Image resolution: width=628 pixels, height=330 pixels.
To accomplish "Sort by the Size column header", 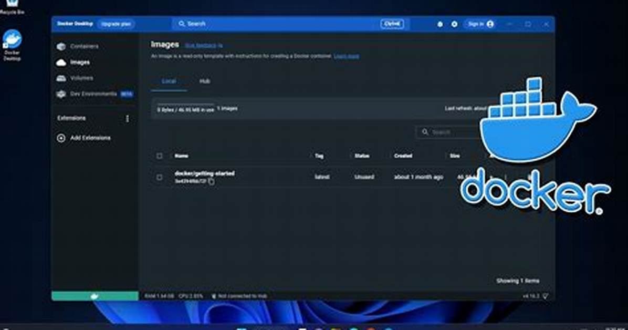I will coord(455,156).
